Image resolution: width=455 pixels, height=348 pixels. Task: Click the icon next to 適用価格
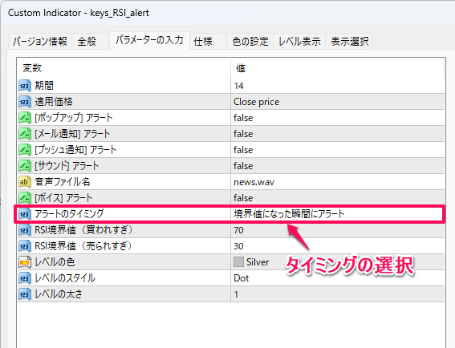(x=25, y=102)
